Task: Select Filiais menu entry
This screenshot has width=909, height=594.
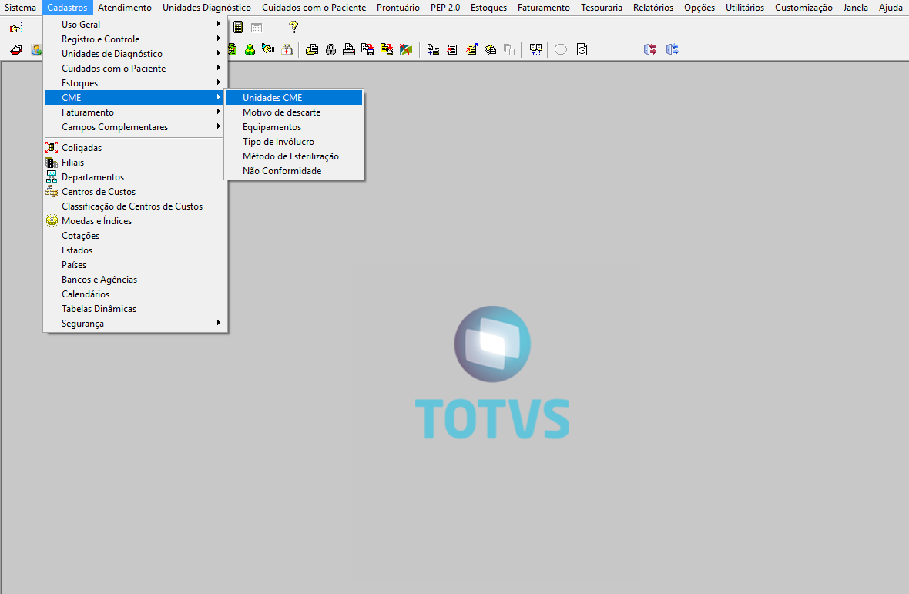Action: coord(135,163)
